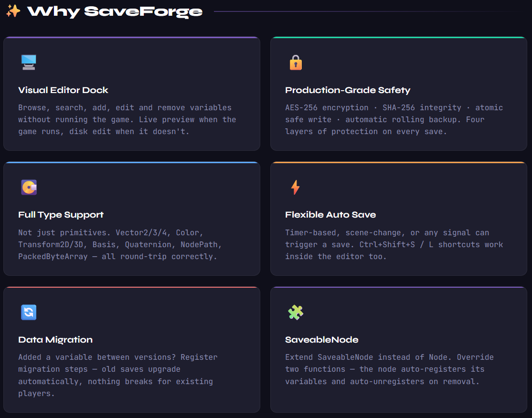The image size is (532, 418).
Task: Open the SaveableNode card title
Action: click(x=322, y=340)
